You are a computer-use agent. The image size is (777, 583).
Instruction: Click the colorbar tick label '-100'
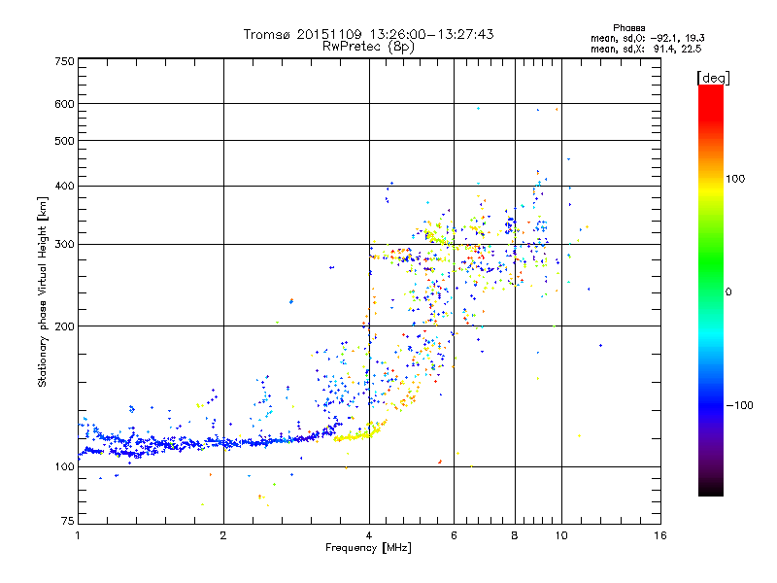739,405
